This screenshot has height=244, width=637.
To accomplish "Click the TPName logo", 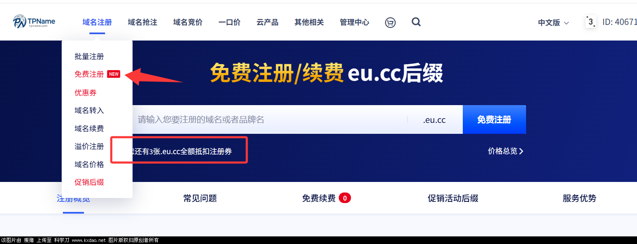I will [34, 22].
